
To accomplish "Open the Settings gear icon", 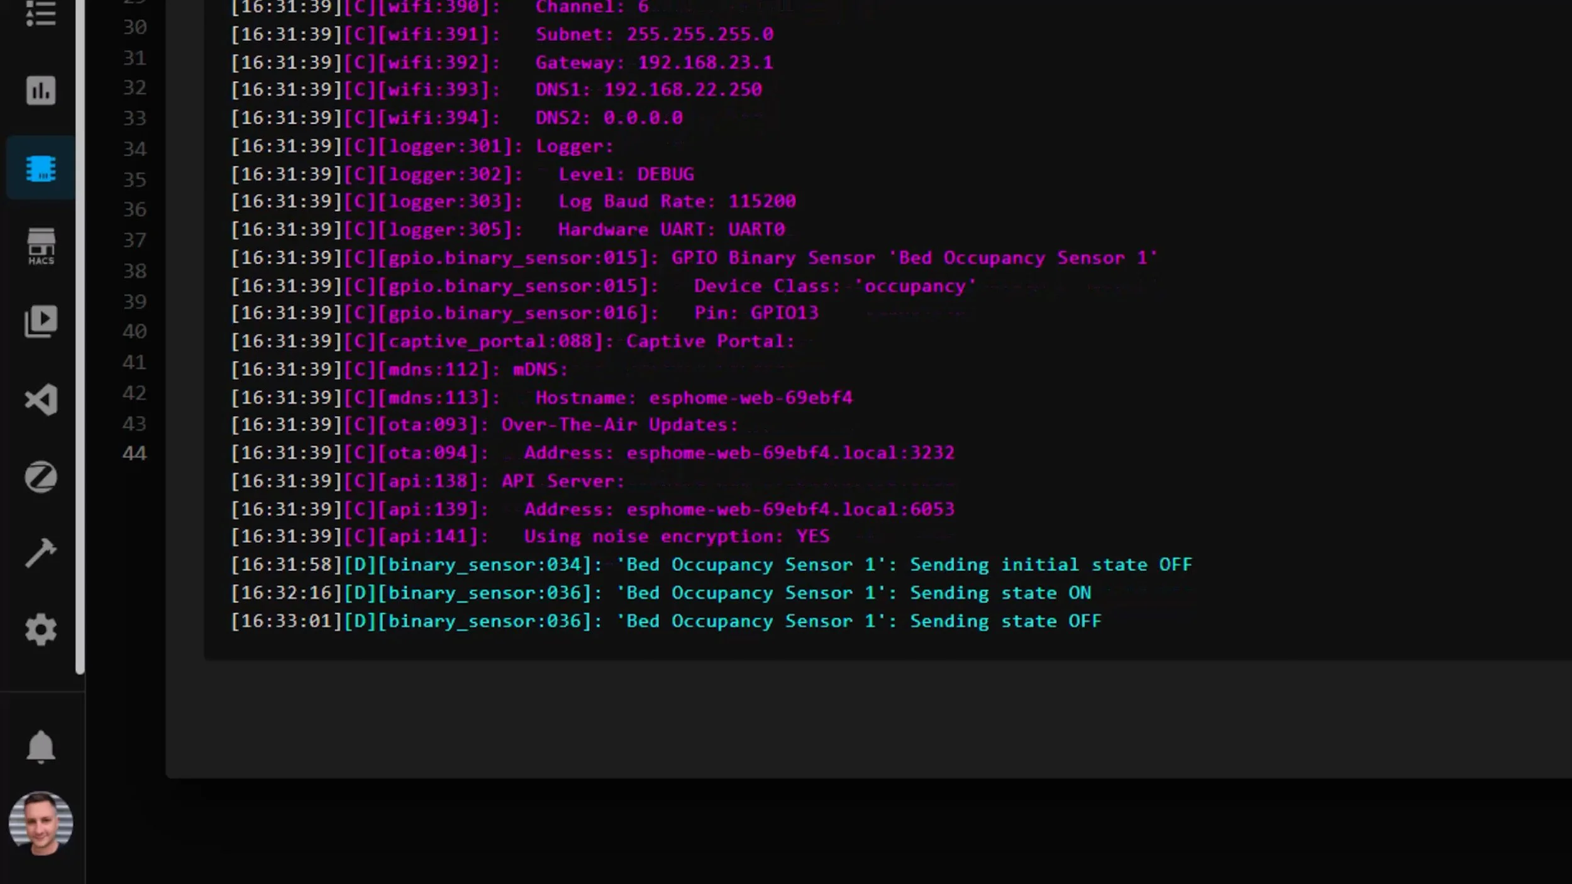I will [x=41, y=629].
